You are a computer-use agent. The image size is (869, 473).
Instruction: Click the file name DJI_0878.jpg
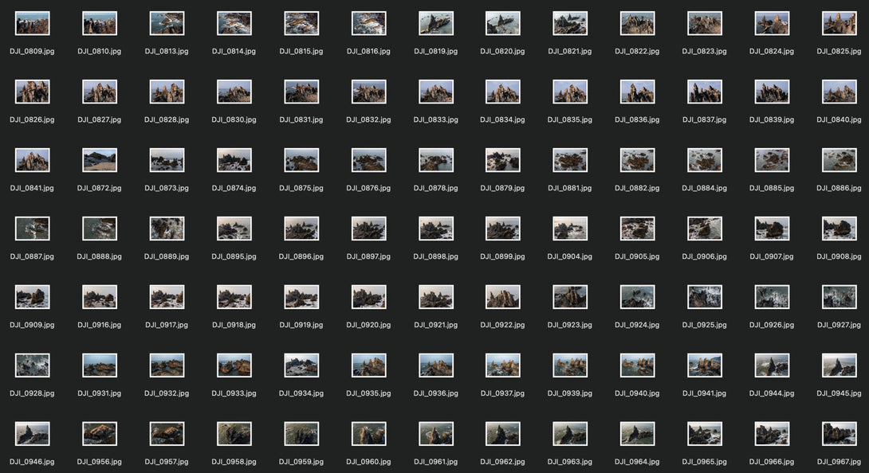point(436,188)
